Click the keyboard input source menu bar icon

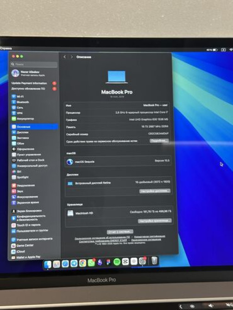223,50
